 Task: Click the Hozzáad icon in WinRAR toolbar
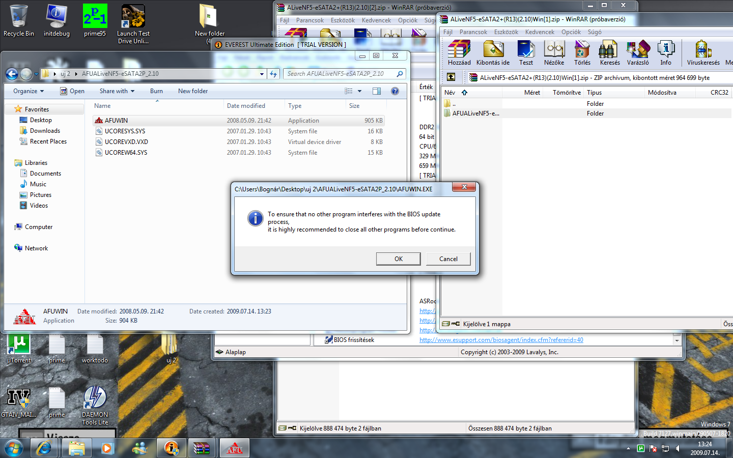459,53
